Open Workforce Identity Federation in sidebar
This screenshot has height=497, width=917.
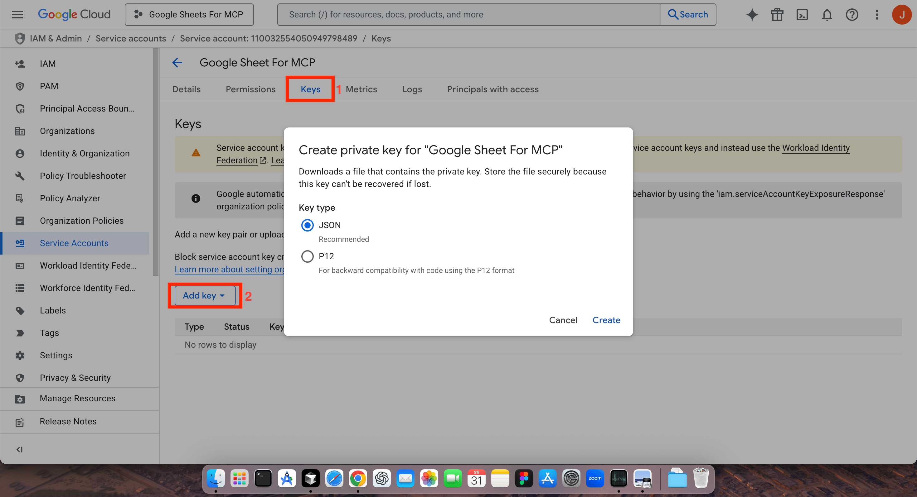click(x=75, y=288)
